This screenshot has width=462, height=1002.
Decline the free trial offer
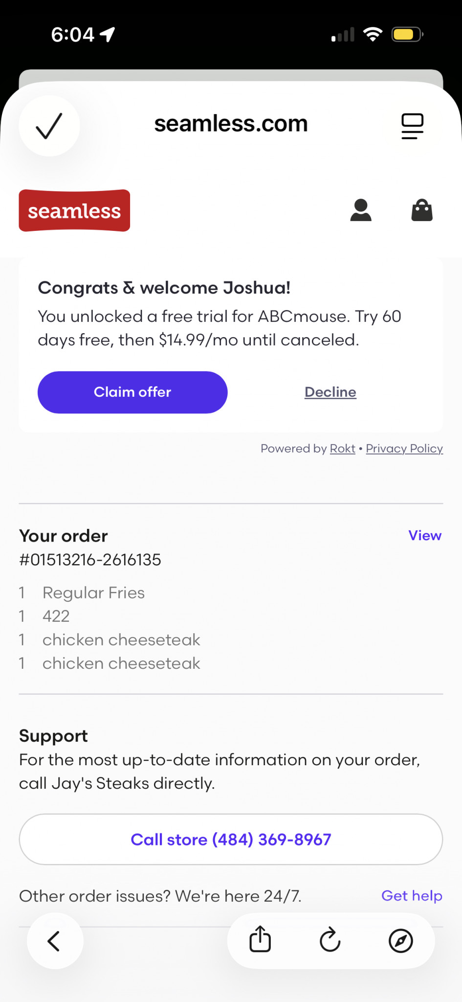[x=330, y=392]
